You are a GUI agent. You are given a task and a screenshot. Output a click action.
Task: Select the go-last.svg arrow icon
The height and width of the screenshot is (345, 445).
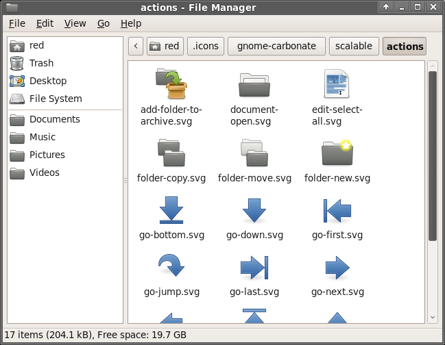(x=254, y=268)
